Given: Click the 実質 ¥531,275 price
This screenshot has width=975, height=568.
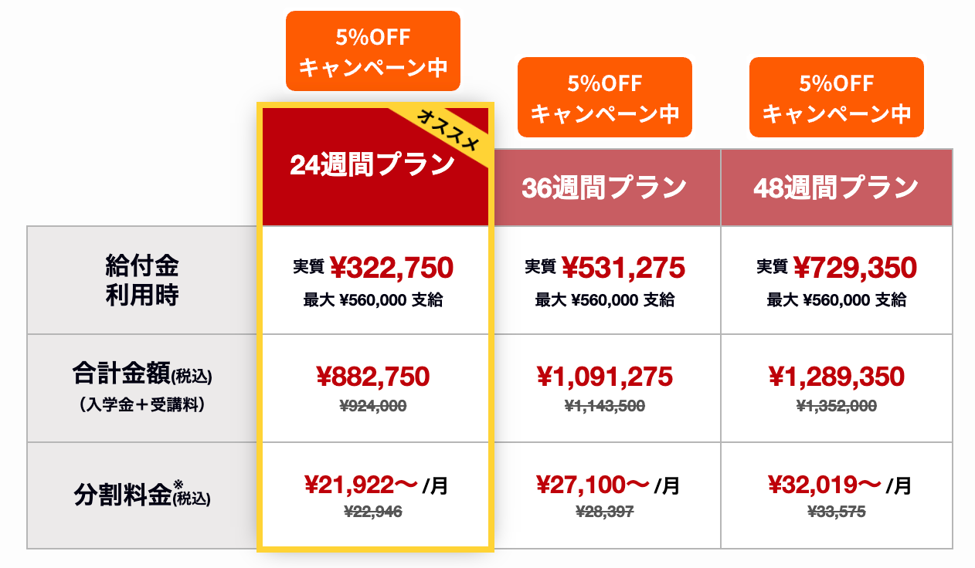Looking at the screenshot, I should click(605, 268).
